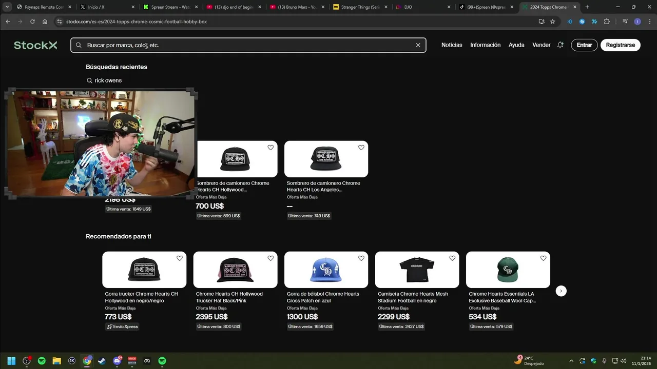Switch to the Psynaps Remote tab

[44, 7]
